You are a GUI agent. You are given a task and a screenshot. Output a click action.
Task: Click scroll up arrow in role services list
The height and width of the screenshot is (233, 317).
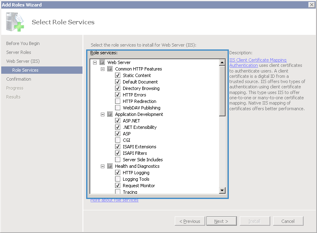point(222,62)
